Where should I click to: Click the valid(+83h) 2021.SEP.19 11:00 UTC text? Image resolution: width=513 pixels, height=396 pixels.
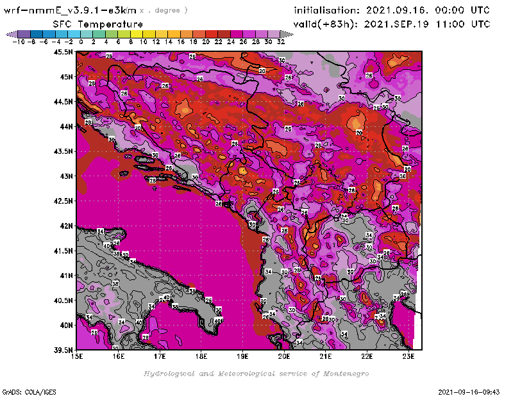point(392,24)
